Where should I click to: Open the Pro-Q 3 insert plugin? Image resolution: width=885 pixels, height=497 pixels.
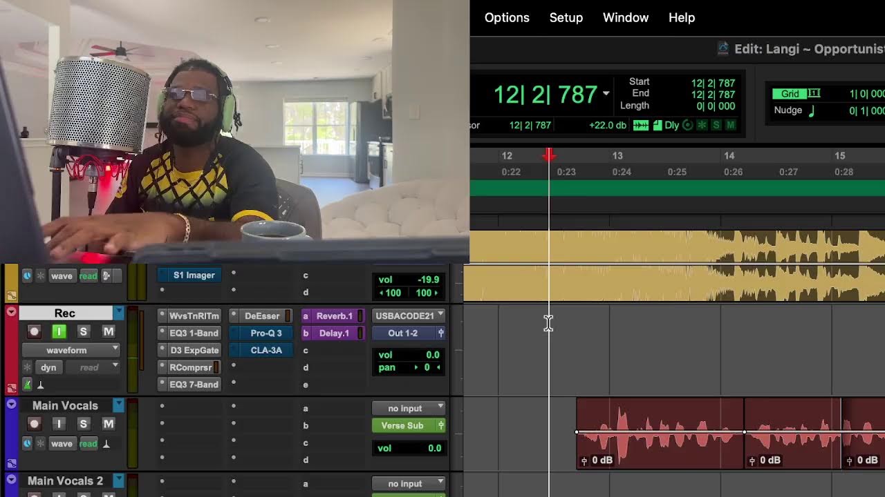(266, 333)
